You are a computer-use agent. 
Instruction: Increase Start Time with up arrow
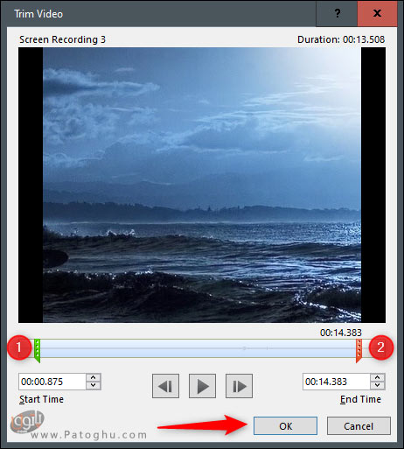pyautogui.click(x=94, y=377)
